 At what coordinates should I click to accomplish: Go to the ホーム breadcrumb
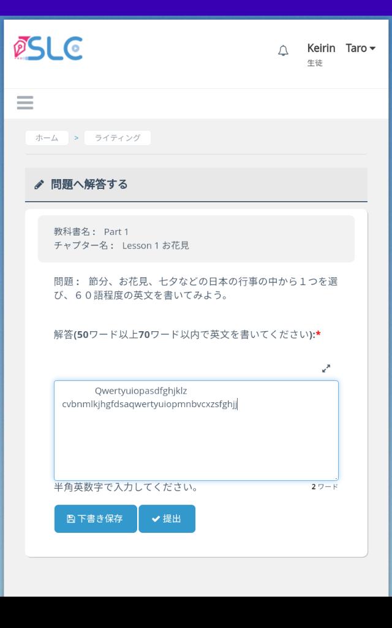(x=47, y=138)
